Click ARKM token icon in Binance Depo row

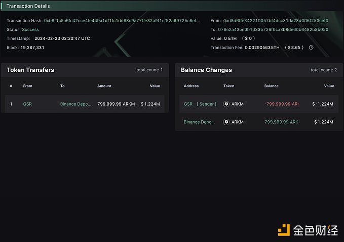click(x=226, y=122)
